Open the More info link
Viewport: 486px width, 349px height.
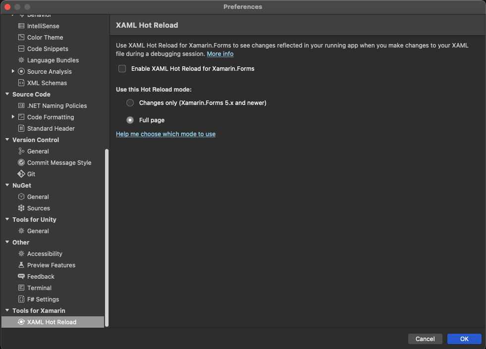coord(220,53)
